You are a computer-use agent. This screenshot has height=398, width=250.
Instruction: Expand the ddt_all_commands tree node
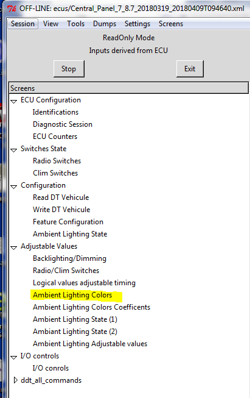point(15,380)
